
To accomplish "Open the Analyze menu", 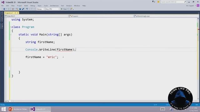I will coord(69,6).
